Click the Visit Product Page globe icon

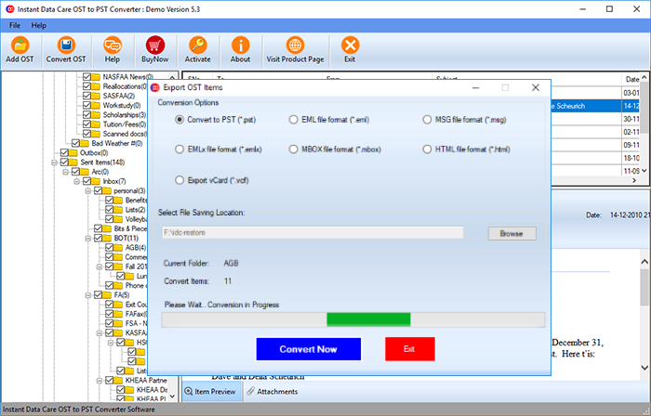(x=295, y=45)
